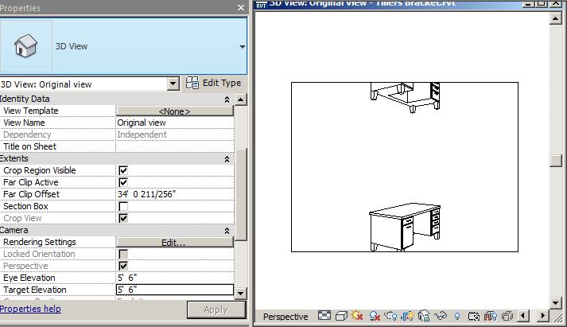The image size is (567, 327).
Task: Collapse the Camera section
Action: [227, 231]
